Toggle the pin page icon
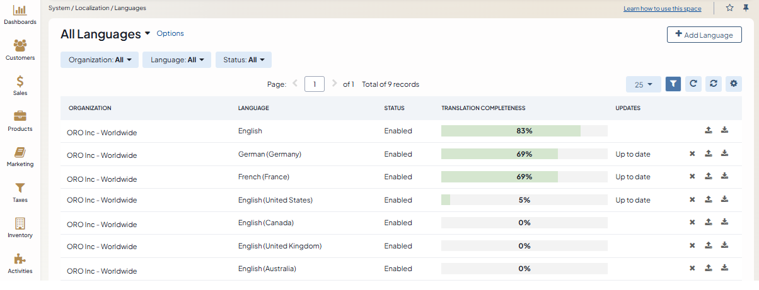The height and width of the screenshot is (290, 759). [746, 8]
